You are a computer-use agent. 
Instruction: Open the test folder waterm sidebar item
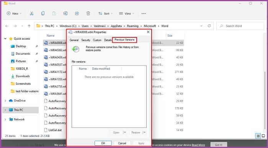(x=27, y=91)
